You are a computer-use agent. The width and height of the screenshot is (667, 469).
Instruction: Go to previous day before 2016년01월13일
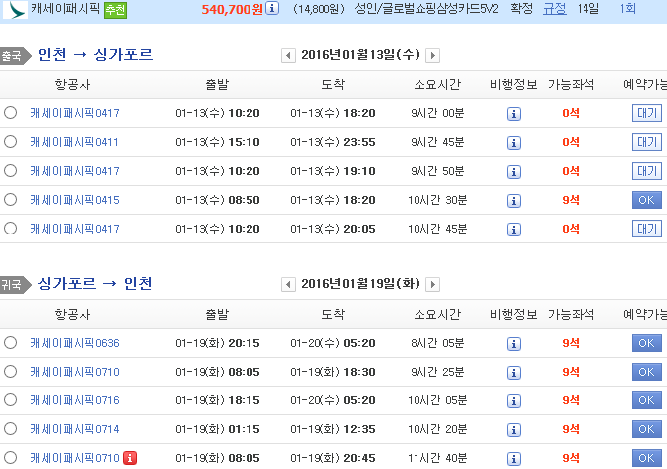point(288,56)
